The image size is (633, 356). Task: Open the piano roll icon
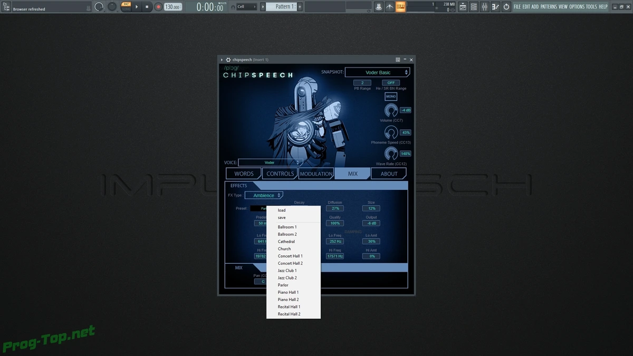[x=495, y=7]
